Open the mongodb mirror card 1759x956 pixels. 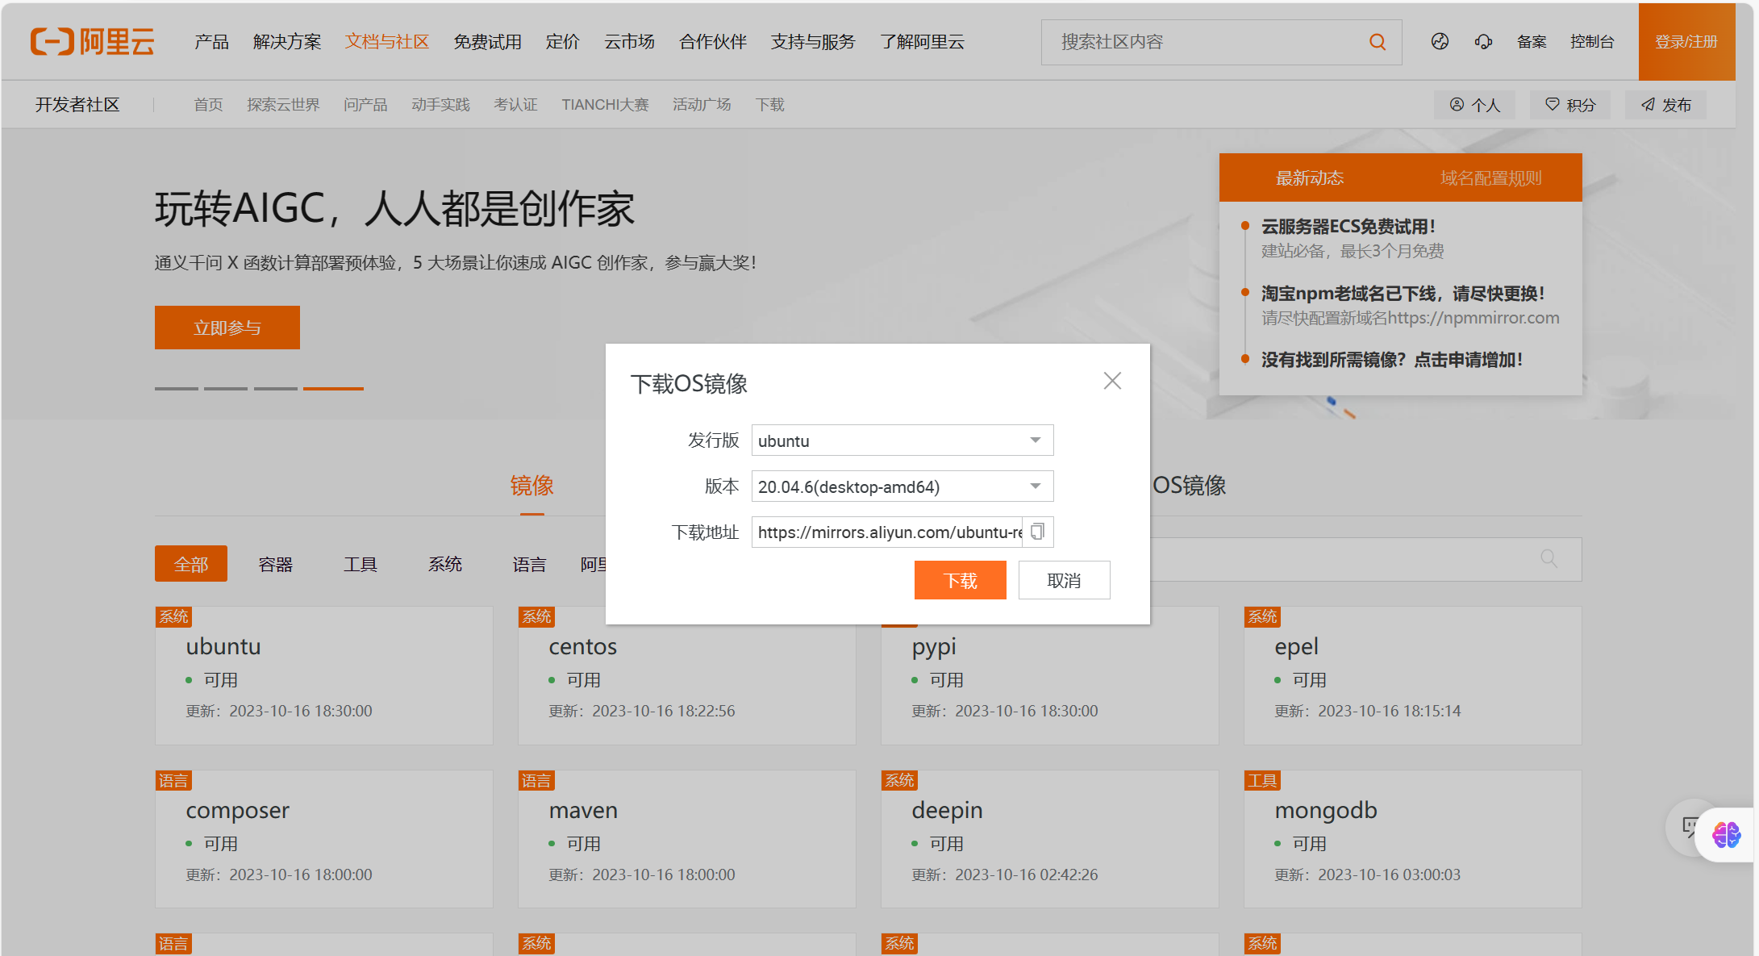pos(1412,839)
